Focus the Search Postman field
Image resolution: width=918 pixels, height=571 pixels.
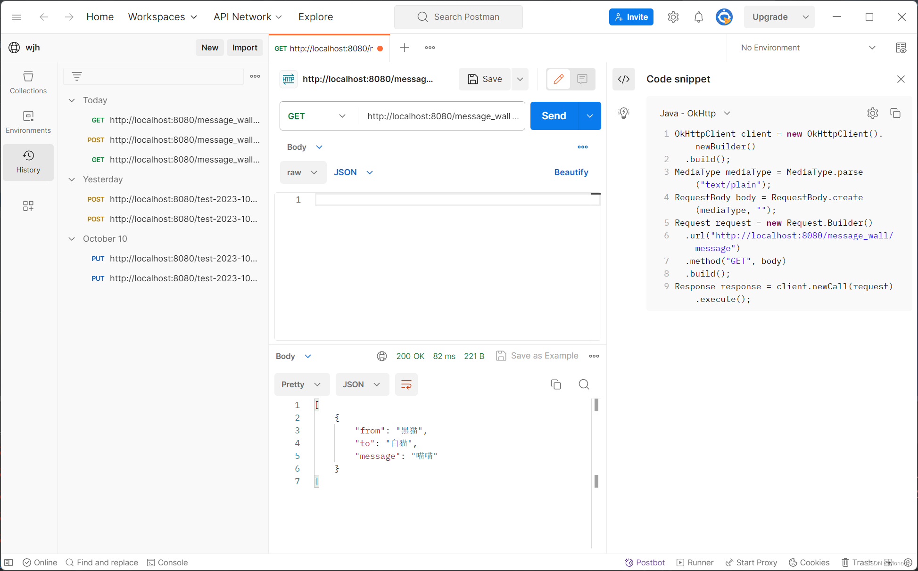coord(458,17)
